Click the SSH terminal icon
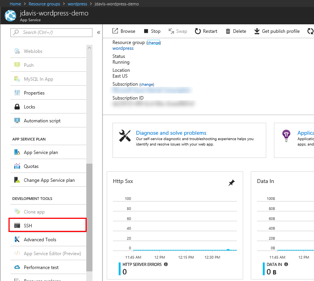Viewport: 314px width, 281px height. coord(17,225)
